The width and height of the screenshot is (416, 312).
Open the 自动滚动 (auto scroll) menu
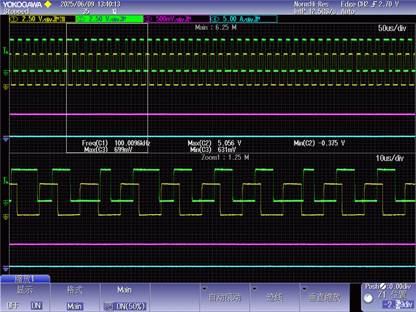click(x=224, y=297)
